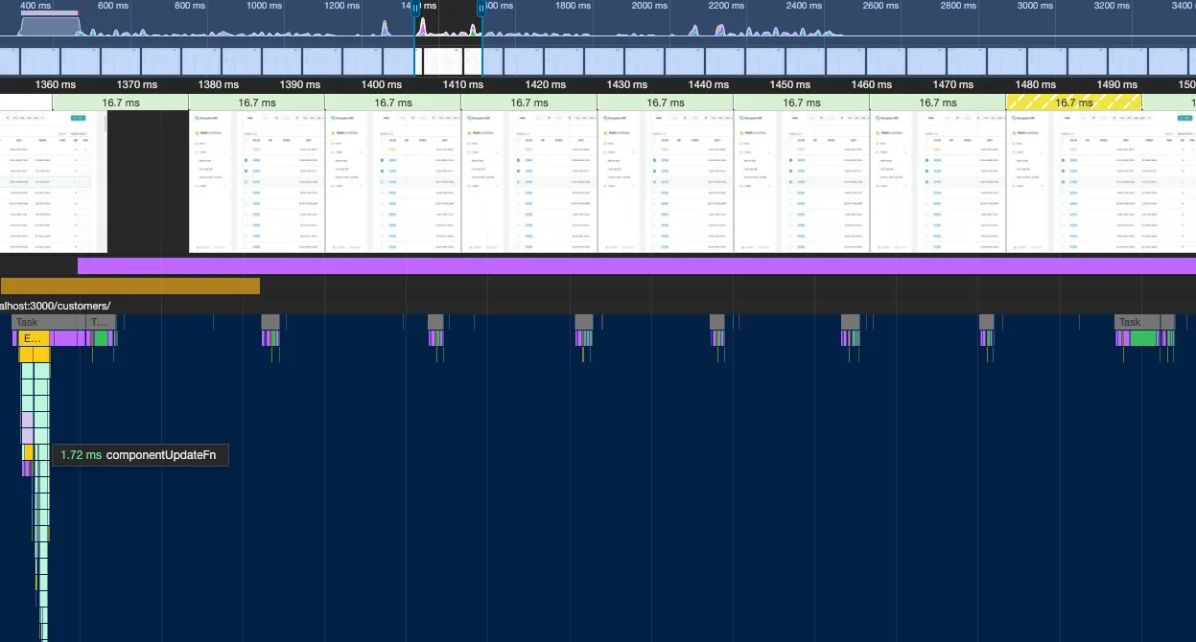Screen dimensions: 1196x642
Task: Click the 1480 ms label on the ruler
Action: (1035, 84)
